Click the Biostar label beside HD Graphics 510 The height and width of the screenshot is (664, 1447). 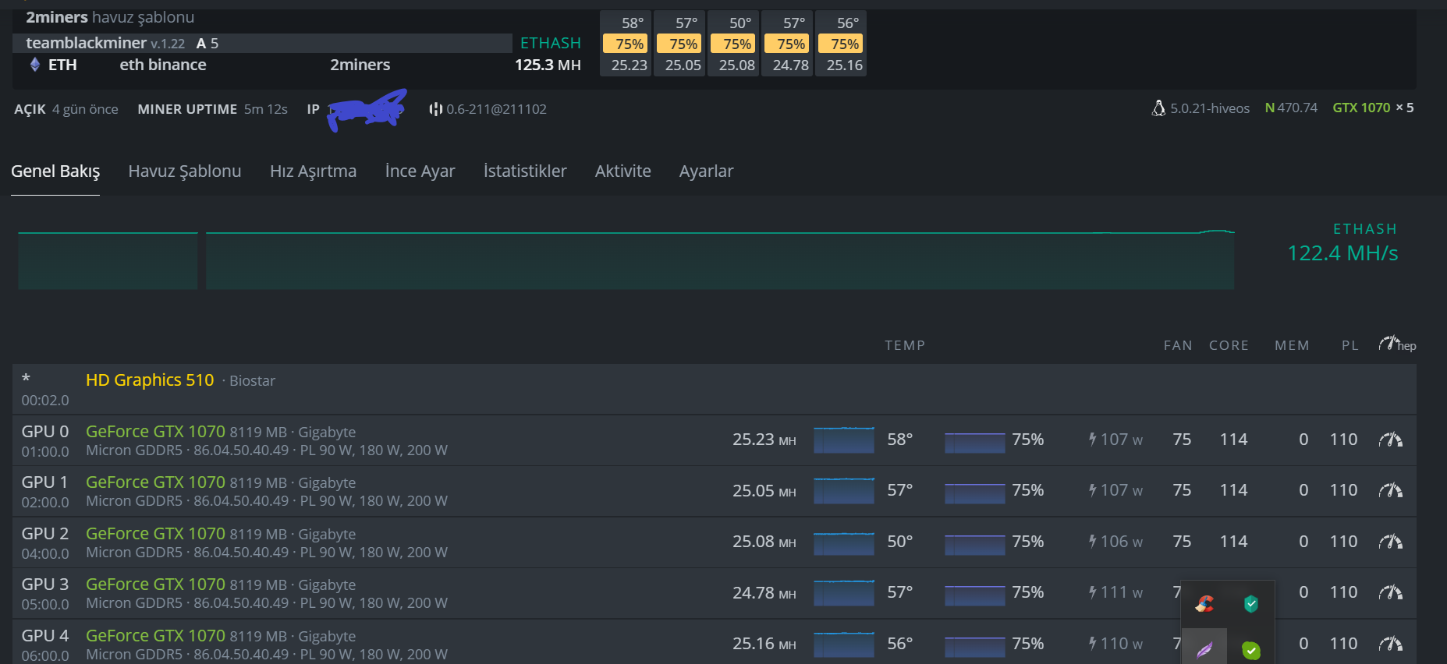click(252, 381)
